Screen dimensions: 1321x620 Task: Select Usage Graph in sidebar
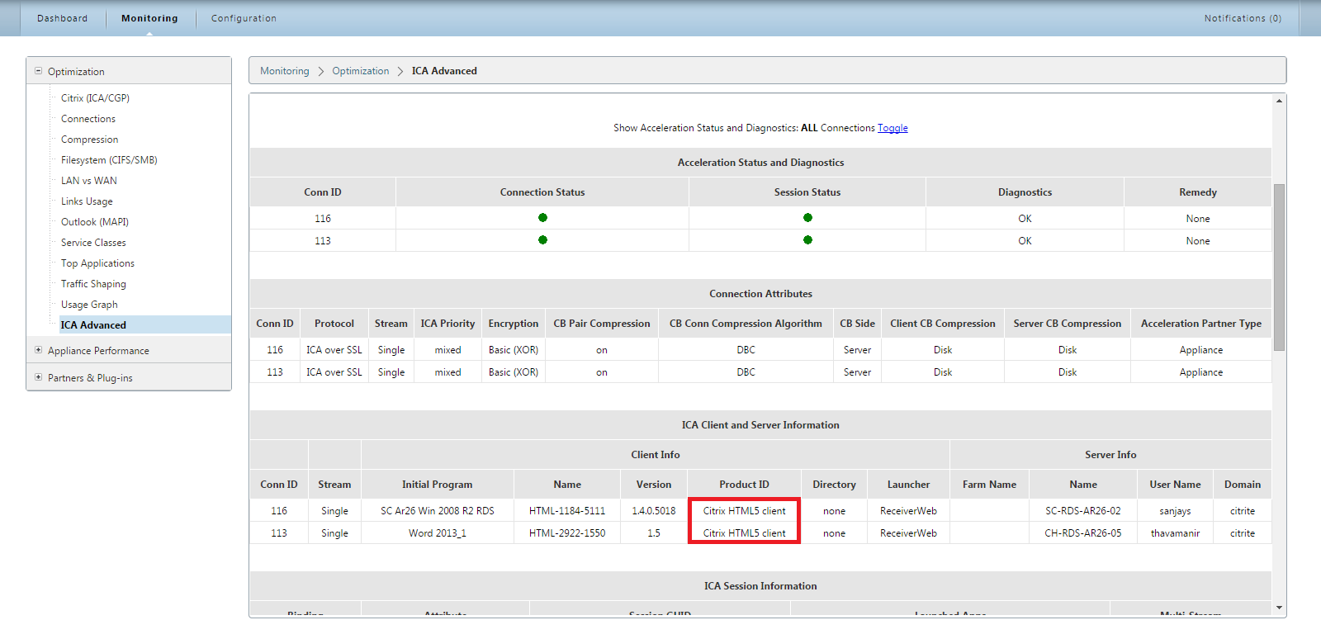pyautogui.click(x=89, y=305)
